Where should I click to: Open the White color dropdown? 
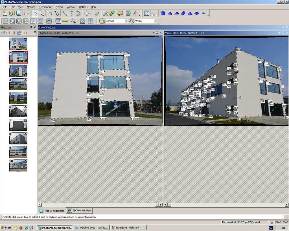pyautogui.click(x=156, y=21)
